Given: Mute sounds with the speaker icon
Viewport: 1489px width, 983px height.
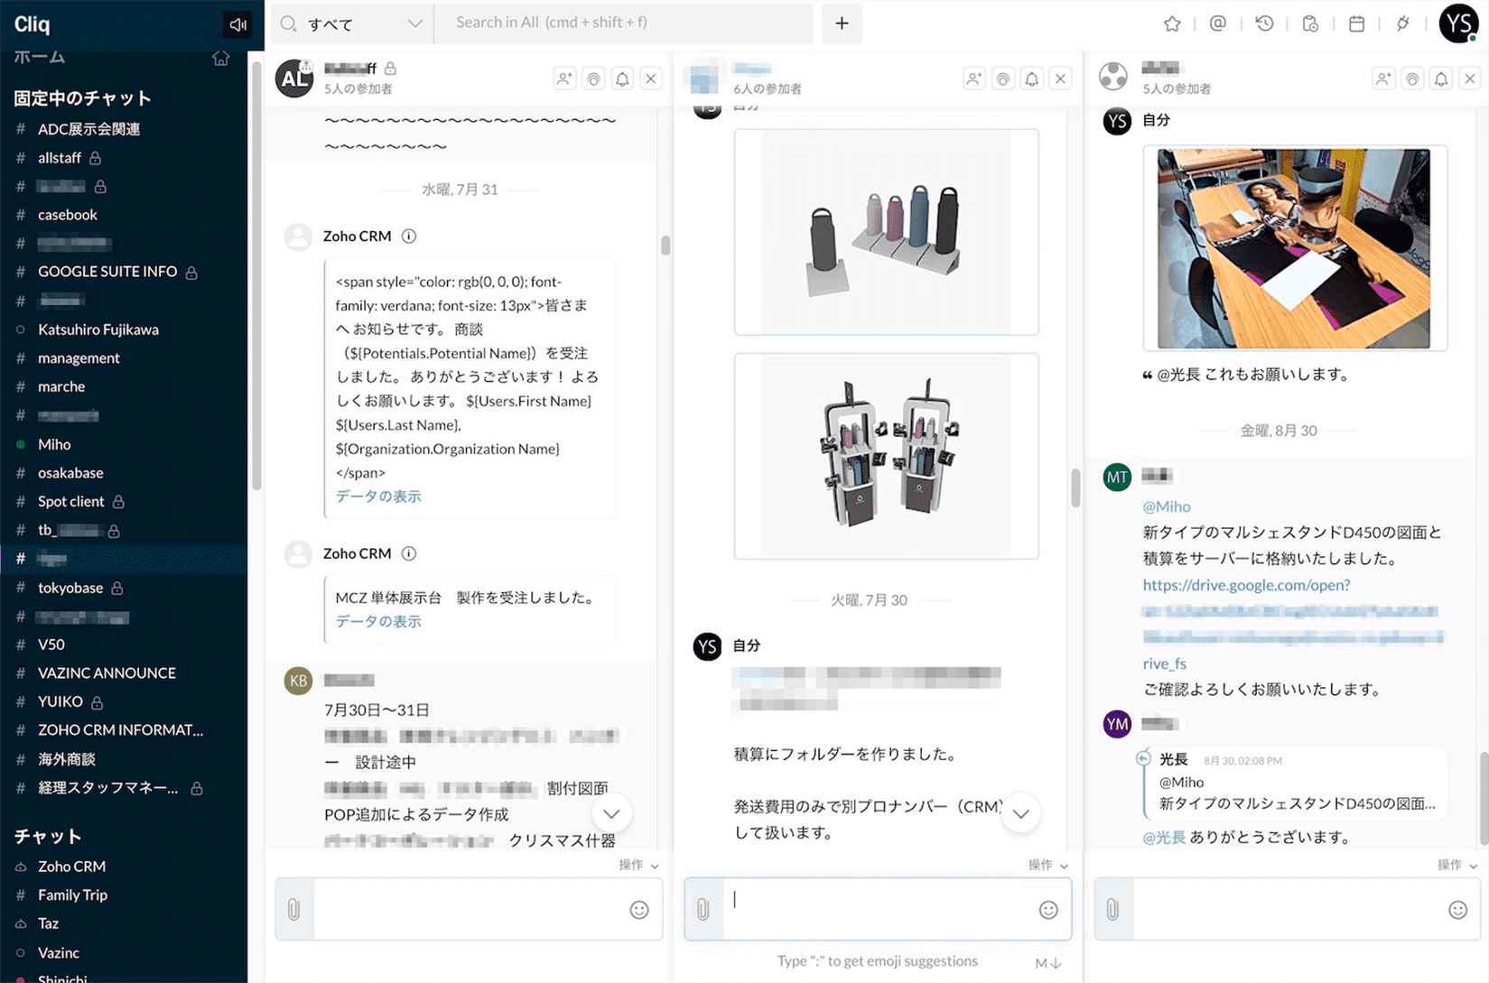Looking at the screenshot, I should [237, 24].
